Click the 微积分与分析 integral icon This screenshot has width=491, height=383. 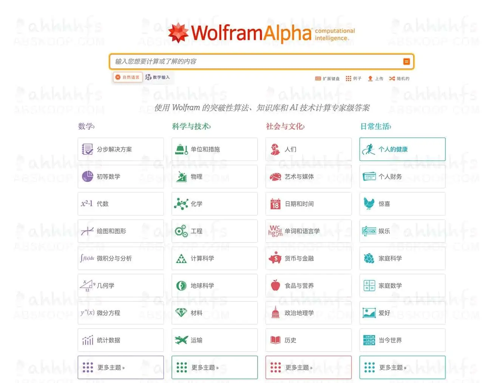click(x=87, y=258)
